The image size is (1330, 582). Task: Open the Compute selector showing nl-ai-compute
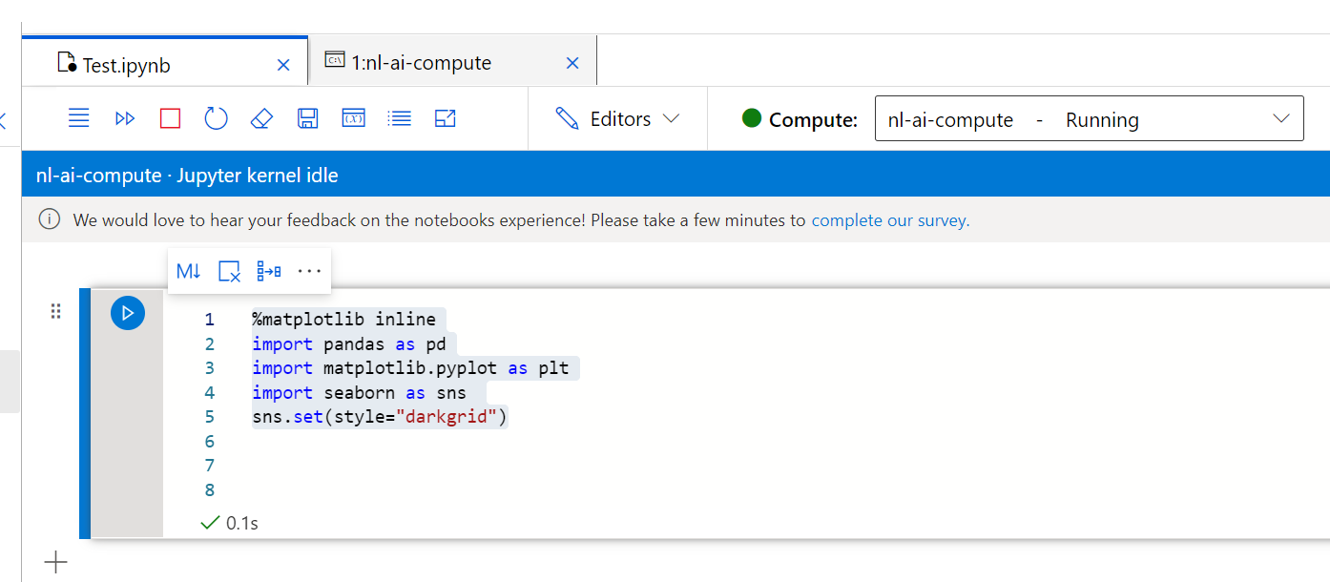(x=1089, y=119)
